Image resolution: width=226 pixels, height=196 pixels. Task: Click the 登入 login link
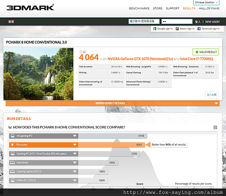(x=198, y=22)
